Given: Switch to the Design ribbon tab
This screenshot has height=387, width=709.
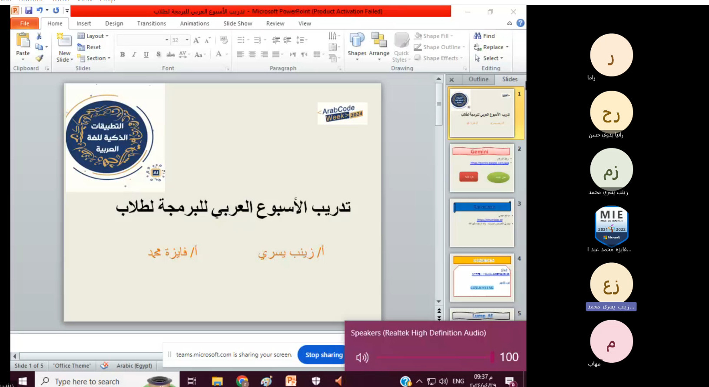Looking at the screenshot, I should [x=114, y=23].
